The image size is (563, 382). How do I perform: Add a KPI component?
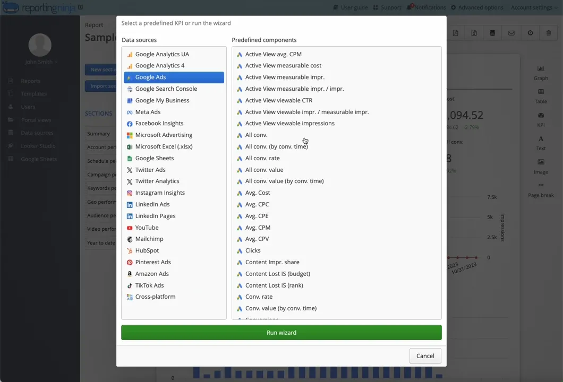pos(541,120)
